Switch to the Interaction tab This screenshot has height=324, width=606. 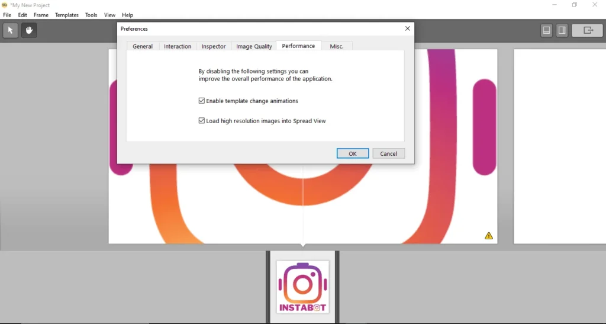[x=178, y=46]
